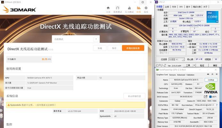Click the v2.22.7359 s64 version value
222x128 pixels.
pos(82,111)
